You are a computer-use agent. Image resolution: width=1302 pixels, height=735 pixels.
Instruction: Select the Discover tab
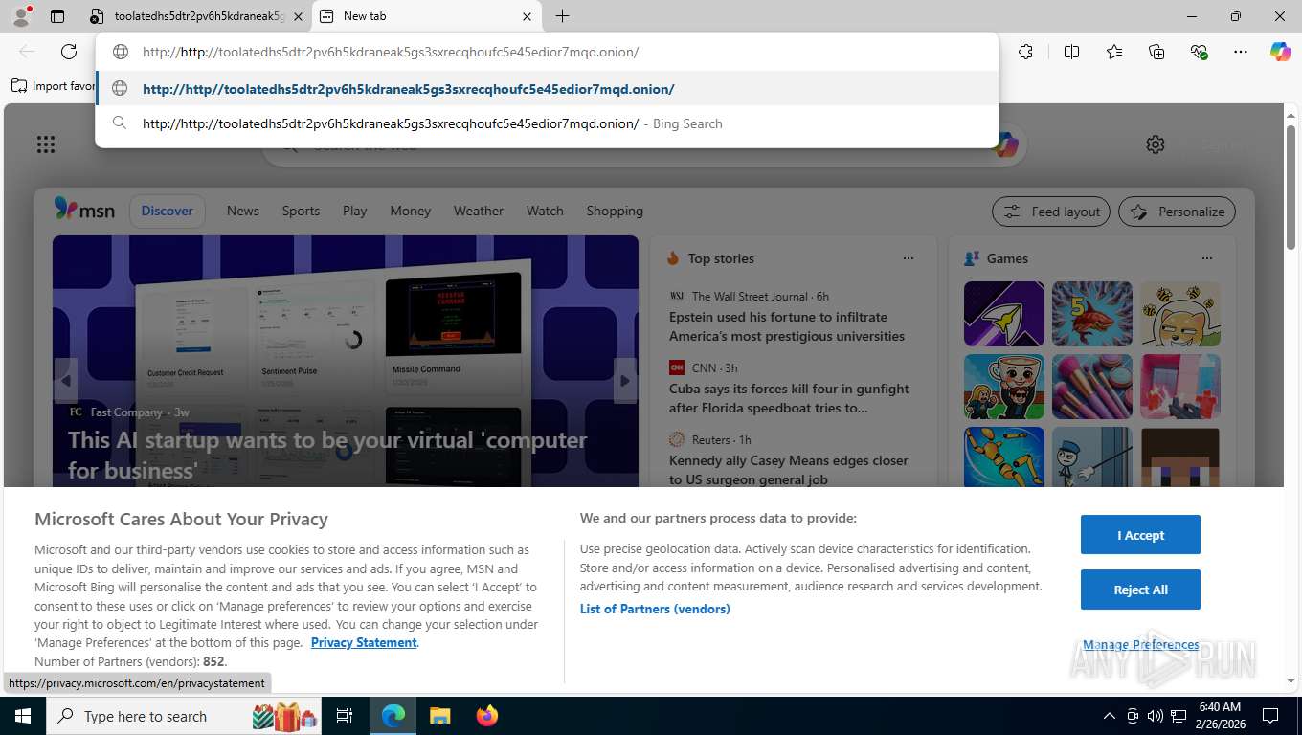168,211
